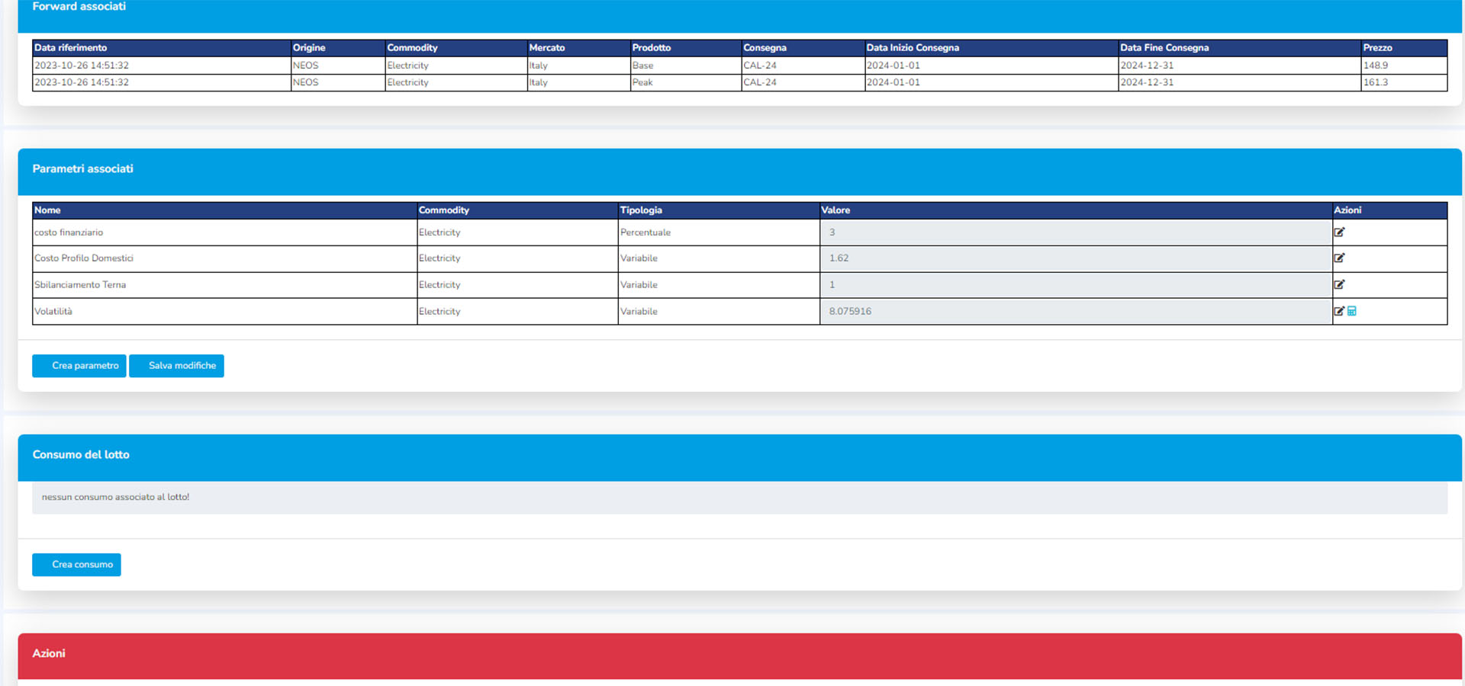This screenshot has height=686, width=1465.
Task: Click edit pencil icon in Volatilità row
Action: pyautogui.click(x=1338, y=311)
